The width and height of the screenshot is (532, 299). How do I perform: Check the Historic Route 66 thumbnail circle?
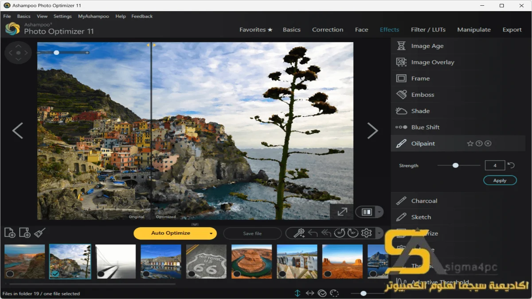click(192, 274)
